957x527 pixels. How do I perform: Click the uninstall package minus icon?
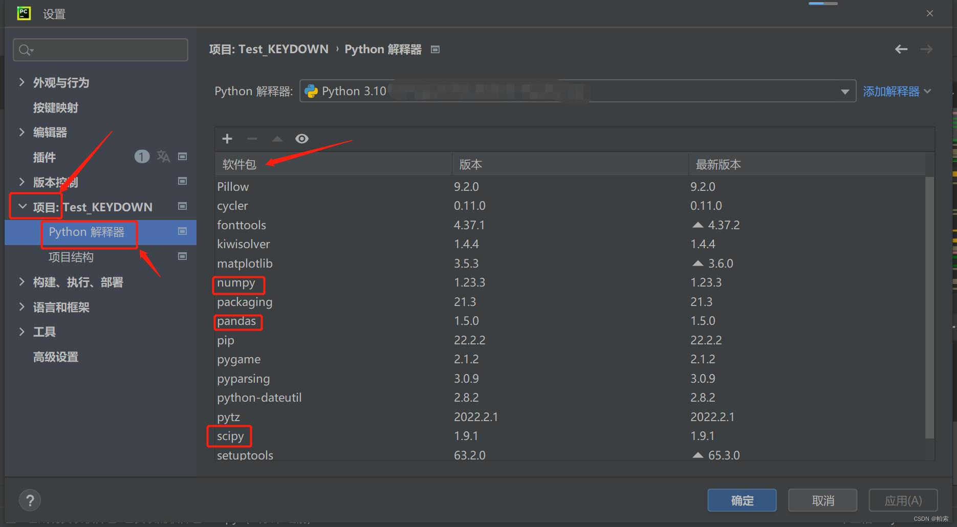click(x=252, y=139)
